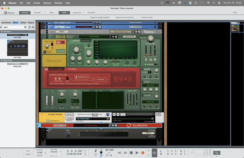The height and width of the screenshot is (158, 244).
Task: Open the Create menu
Action: pyautogui.click(x=37, y=3)
